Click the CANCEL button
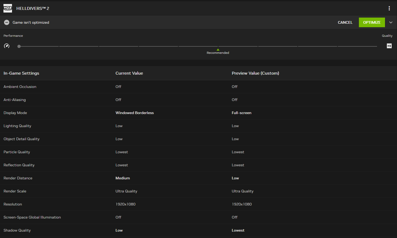 point(345,22)
